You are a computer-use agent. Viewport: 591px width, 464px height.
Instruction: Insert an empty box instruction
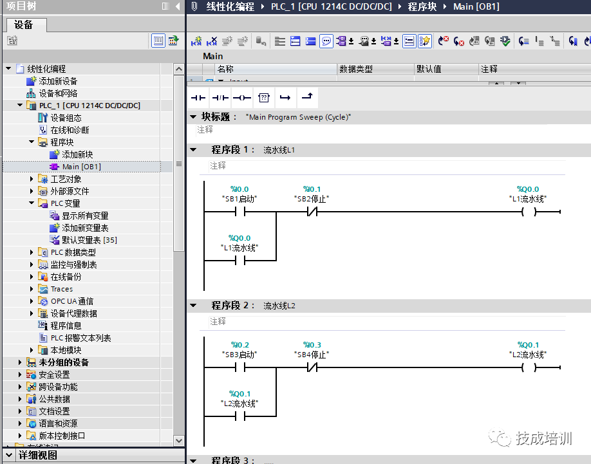coord(264,98)
